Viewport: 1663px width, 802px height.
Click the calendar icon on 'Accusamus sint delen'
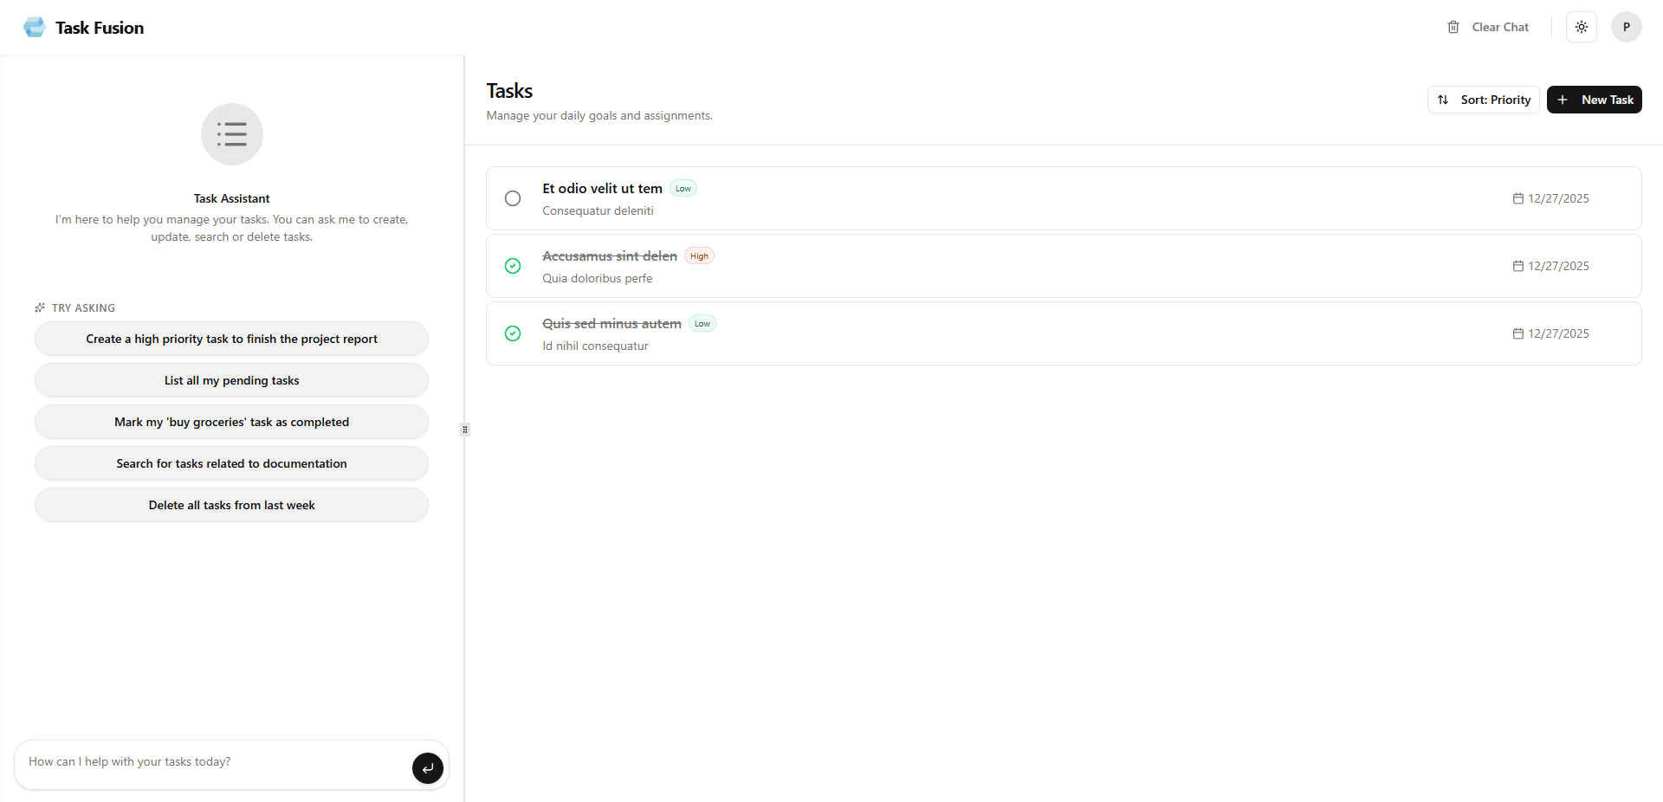click(1518, 266)
